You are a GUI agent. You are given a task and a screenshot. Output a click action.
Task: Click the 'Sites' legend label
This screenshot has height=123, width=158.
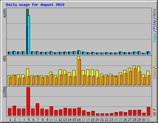(154, 74)
